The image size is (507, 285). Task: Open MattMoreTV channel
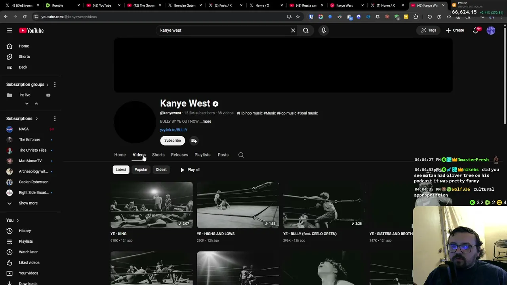[30, 161]
